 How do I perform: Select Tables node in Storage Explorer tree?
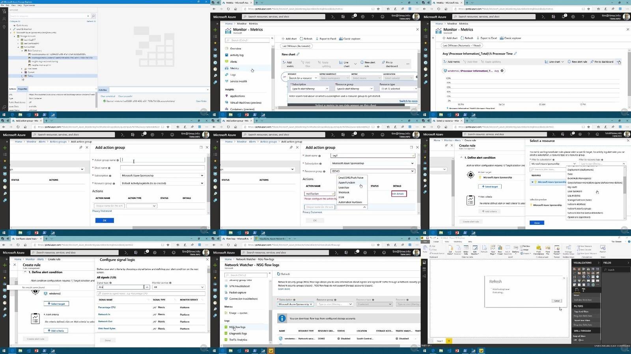[31, 76]
